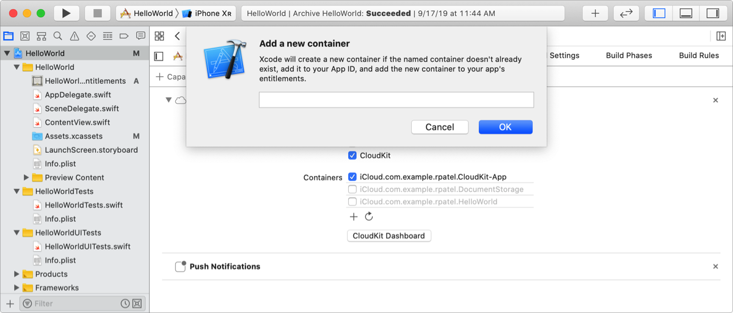Click the Run (play) button
The image size is (733, 313).
tap(66, 13)
